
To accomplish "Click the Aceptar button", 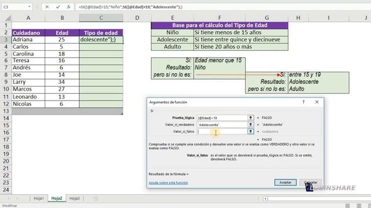I will [x=285, y=183].
